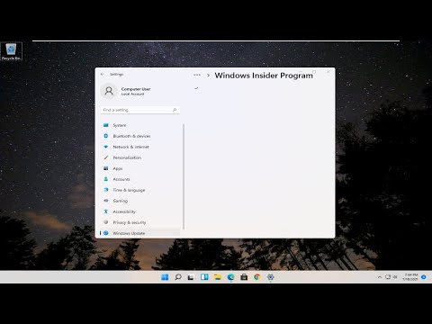Expand breadcrumb ellipsis menu

[197, 75]
